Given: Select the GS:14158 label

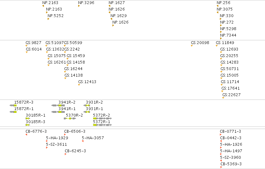Looking at the screenshot, I should [x=76, y=62].
